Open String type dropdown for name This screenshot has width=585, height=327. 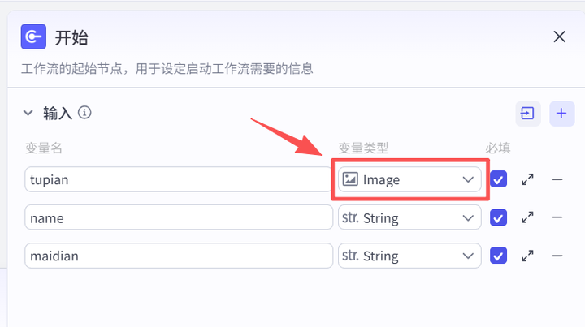click(x=409, y=217)
